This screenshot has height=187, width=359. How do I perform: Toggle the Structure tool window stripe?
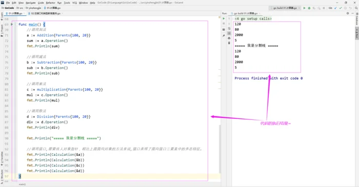click(2, 176)
